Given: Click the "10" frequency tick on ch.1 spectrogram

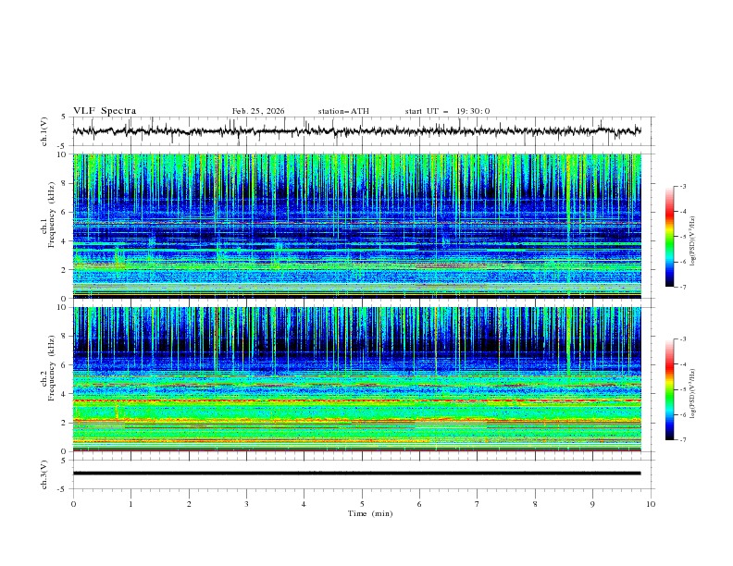Looking at the screenshot, I should click(62, 154).
